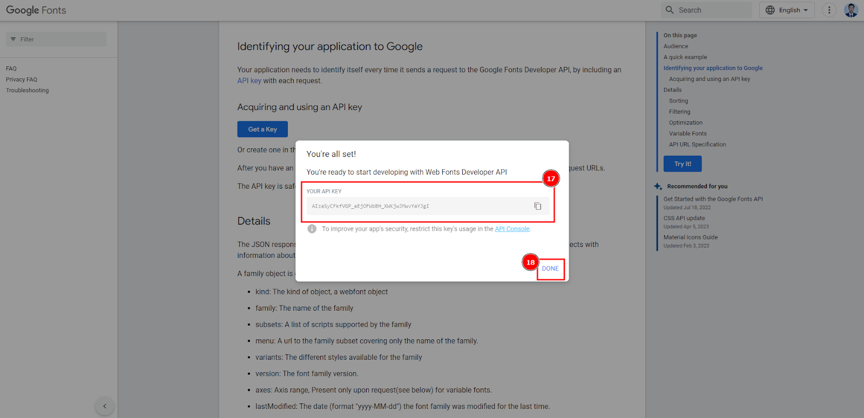Image resolution: width=864 pixels, height=418 pixels.
Task: Click the search magnifier icon
Action: 670,10
